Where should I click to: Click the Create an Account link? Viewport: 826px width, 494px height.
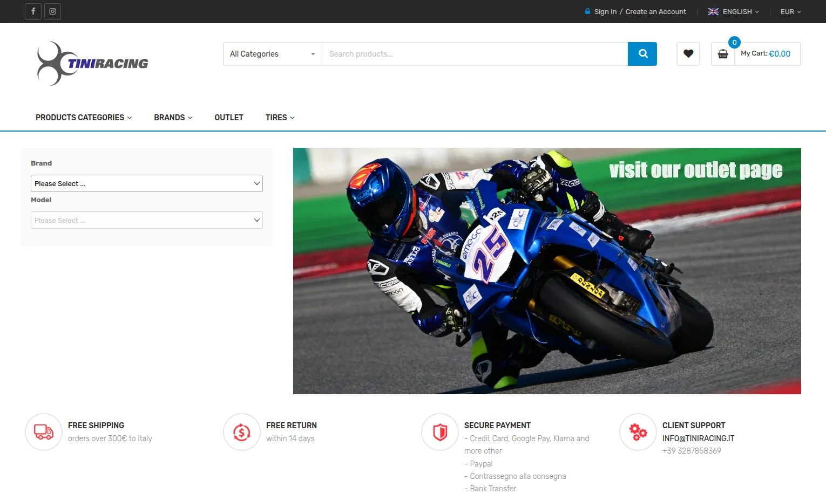(655, 11)
